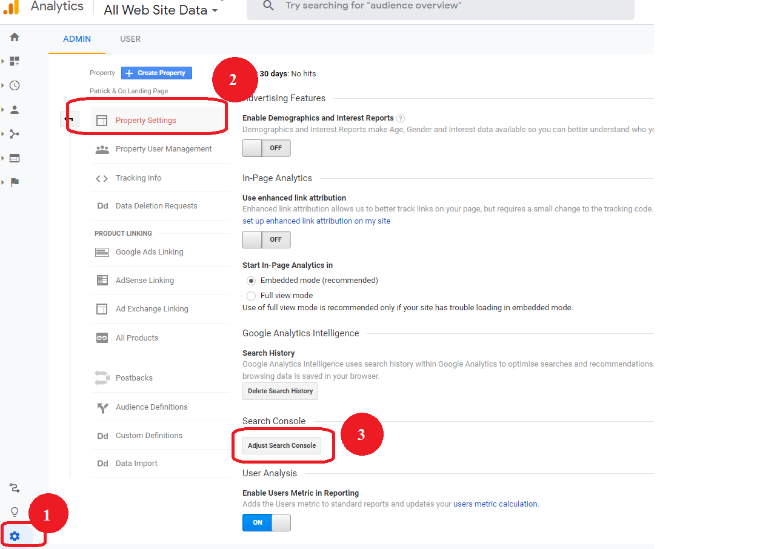
Task: Open Realtime reports clock icon
Action: 15,85
